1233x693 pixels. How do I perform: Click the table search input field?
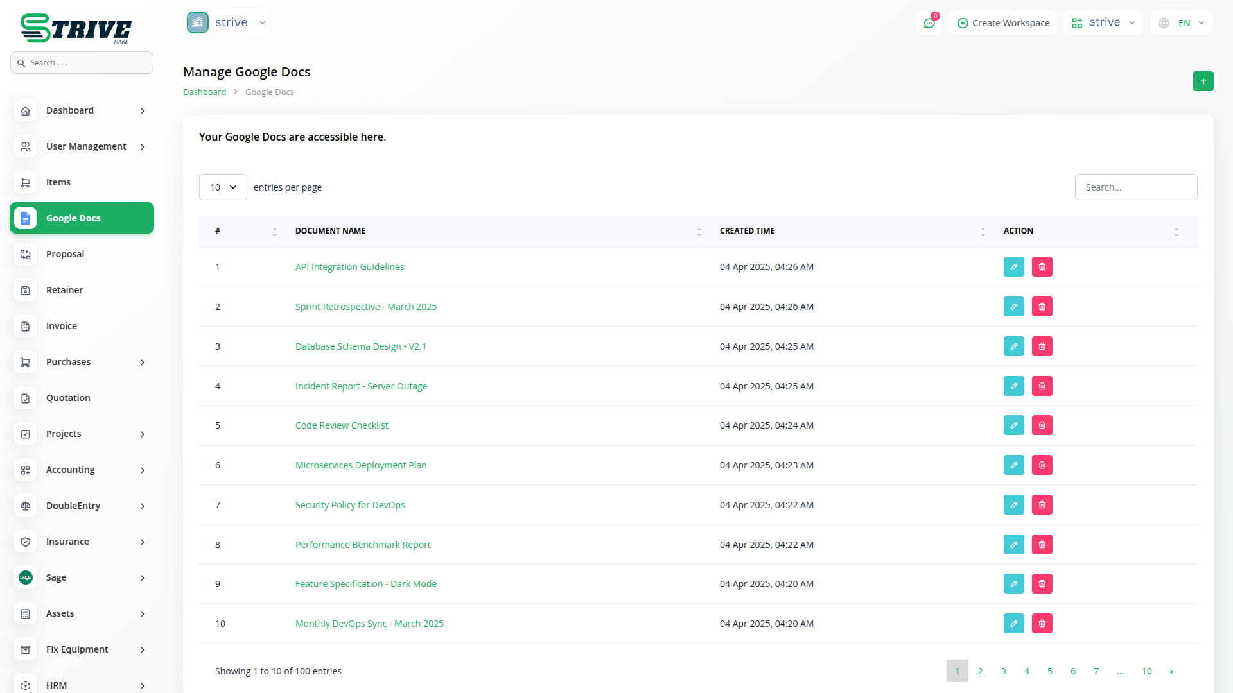coord(1135,187)
